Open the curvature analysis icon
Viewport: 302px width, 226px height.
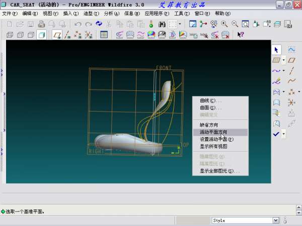tap(120, 35)
